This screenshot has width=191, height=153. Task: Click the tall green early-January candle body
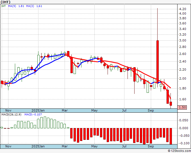[x=38, y=62]
